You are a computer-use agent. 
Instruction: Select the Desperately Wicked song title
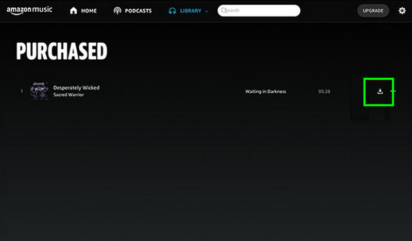point(76,88)
